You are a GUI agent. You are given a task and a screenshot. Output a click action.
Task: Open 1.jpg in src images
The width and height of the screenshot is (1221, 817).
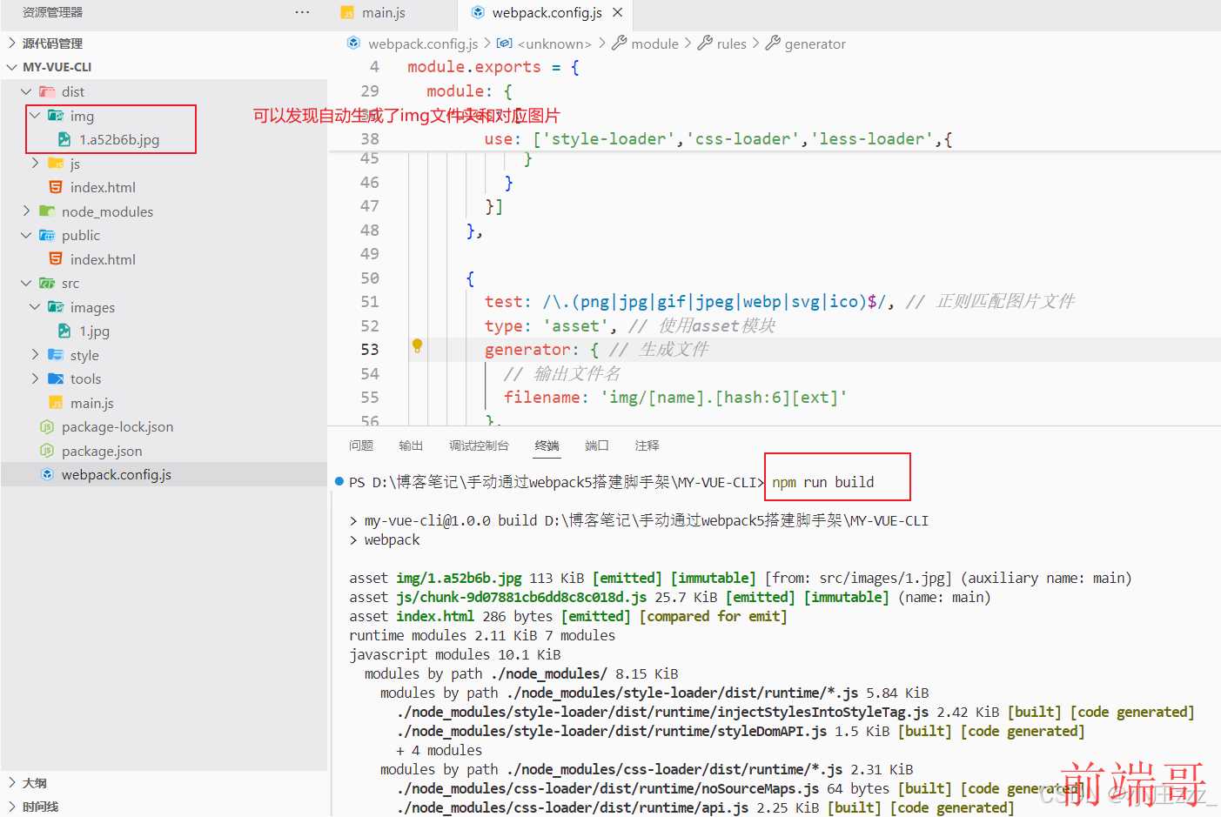point(95,331)
